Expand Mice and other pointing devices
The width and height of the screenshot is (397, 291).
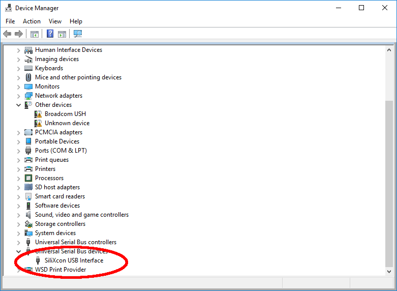tap(18, 77)
